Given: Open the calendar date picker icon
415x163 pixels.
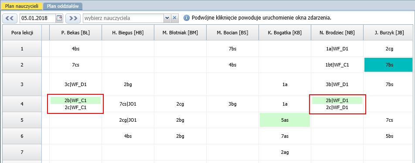Looking at the screenshot, I should pos(59,18).
